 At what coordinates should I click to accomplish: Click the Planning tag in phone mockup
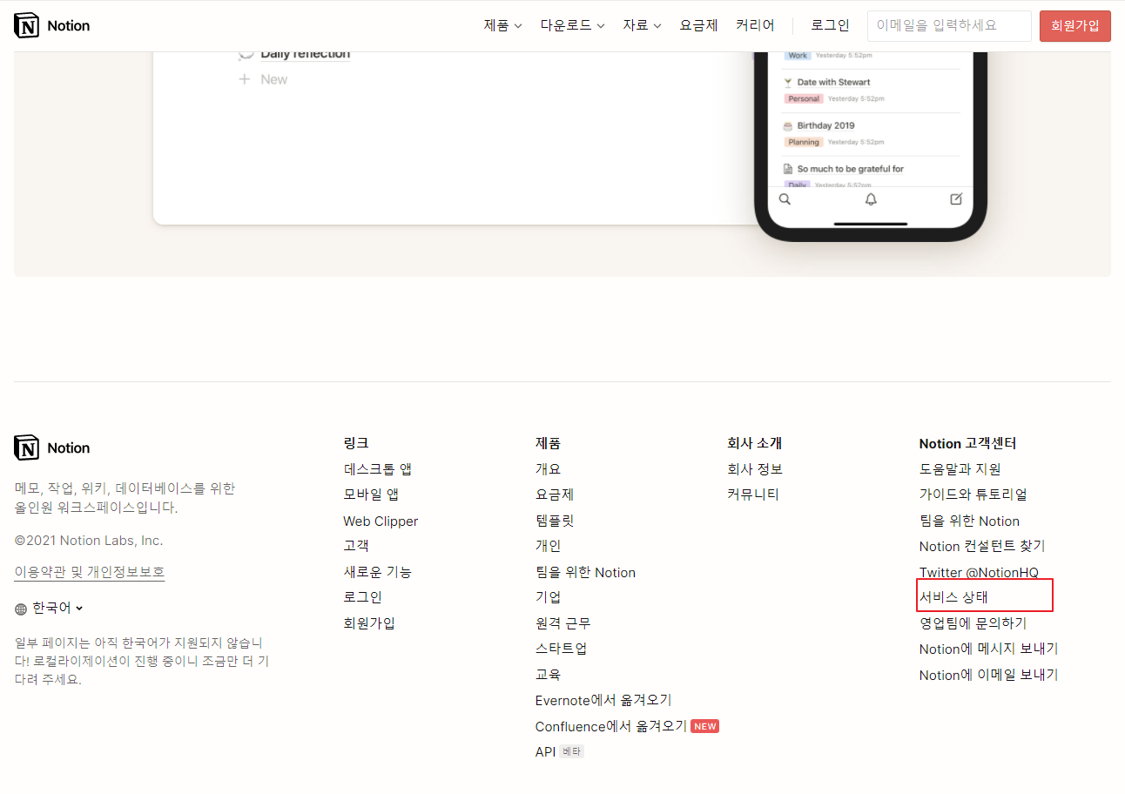click(804, 142)
